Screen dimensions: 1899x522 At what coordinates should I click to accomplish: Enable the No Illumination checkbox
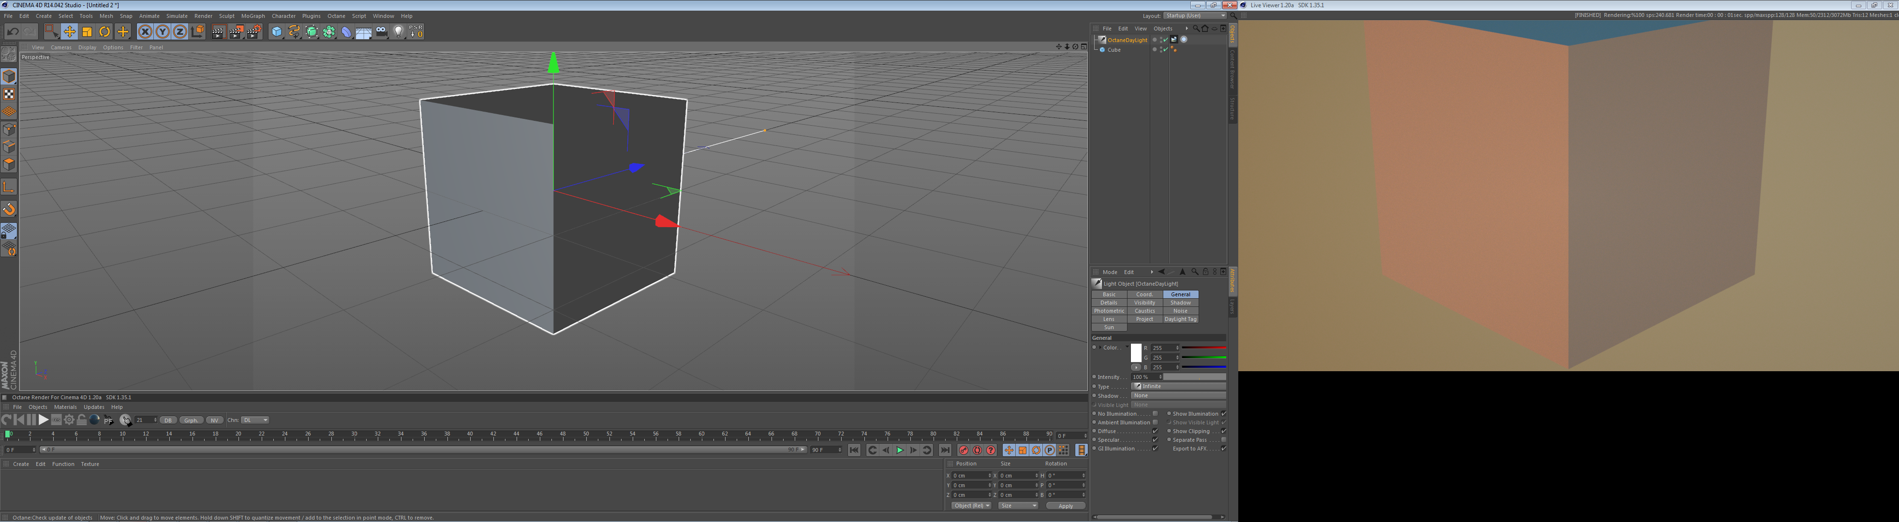pyautogui.click(x=1155, y=414)
